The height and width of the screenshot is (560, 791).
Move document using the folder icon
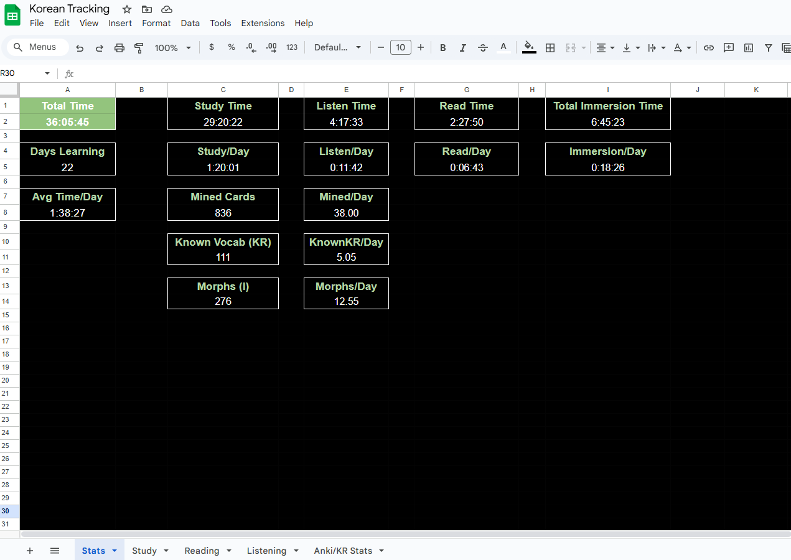click(x=147, y=9)
